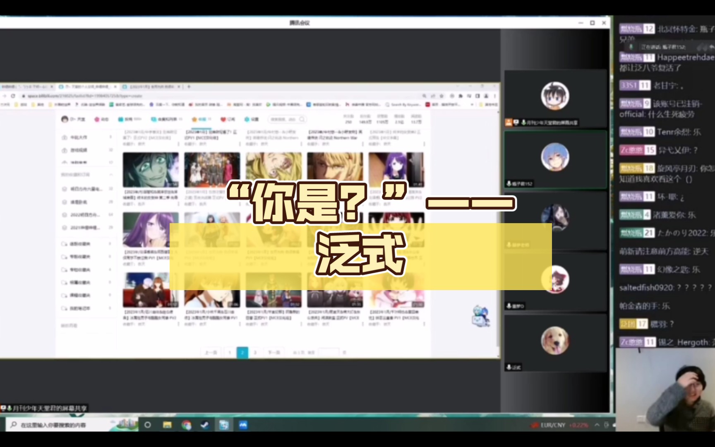Maximize the Tencent Meeting window
715x447 pixels.
[592, 23]
